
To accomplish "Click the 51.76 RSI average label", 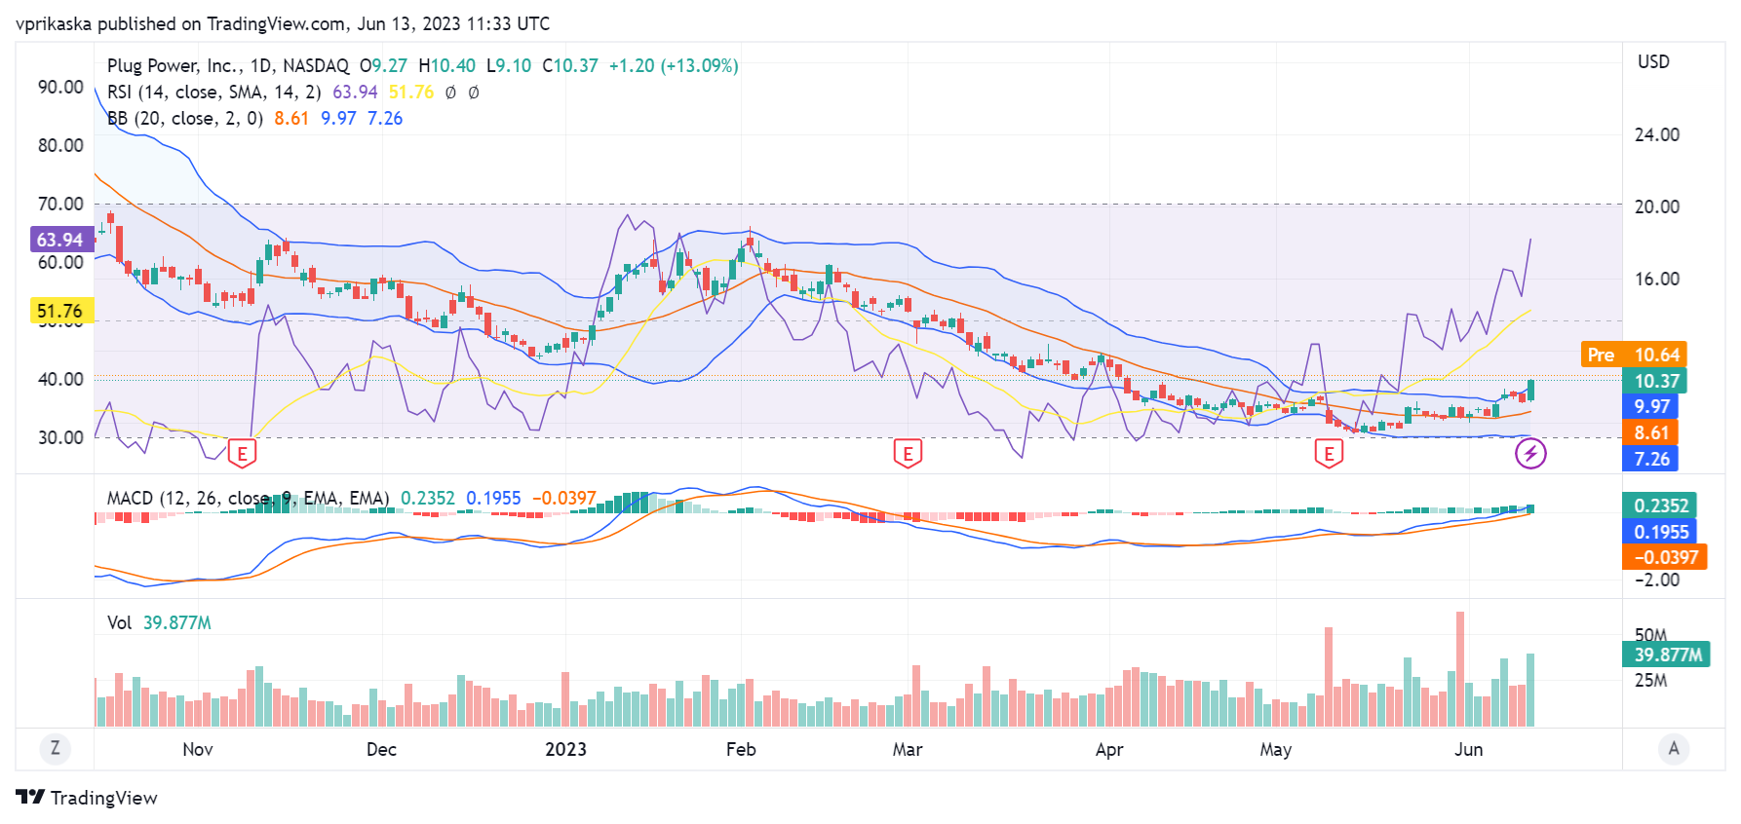I will pos(60,311).
